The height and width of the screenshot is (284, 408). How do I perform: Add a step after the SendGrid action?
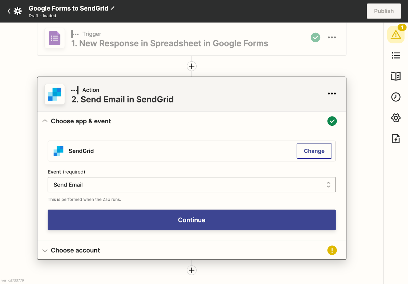click(192, 270)
